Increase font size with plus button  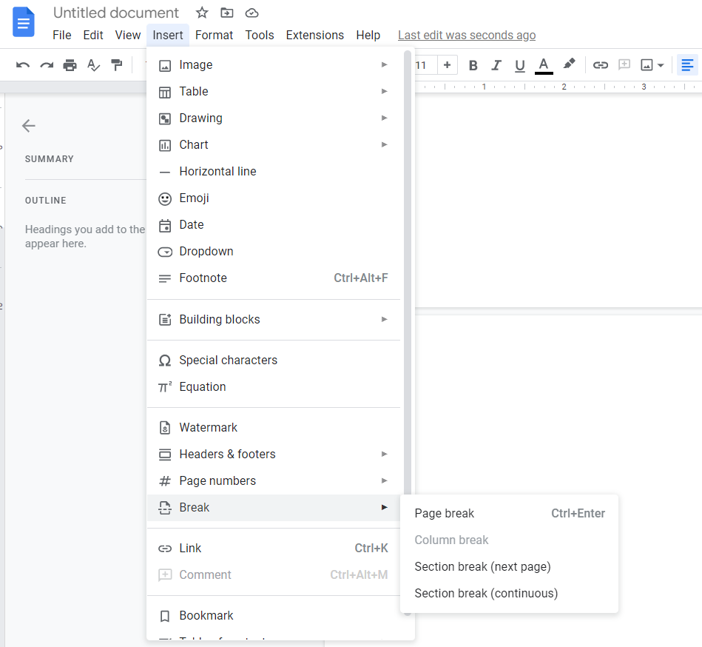447,65
